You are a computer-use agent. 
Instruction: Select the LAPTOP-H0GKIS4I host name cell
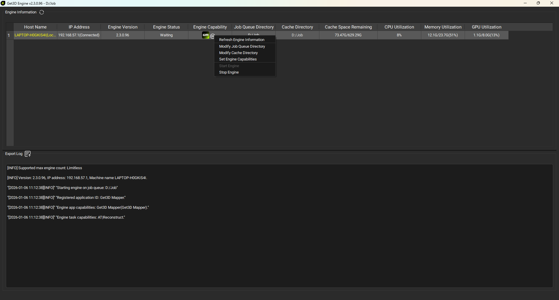[x=35, y=35]
